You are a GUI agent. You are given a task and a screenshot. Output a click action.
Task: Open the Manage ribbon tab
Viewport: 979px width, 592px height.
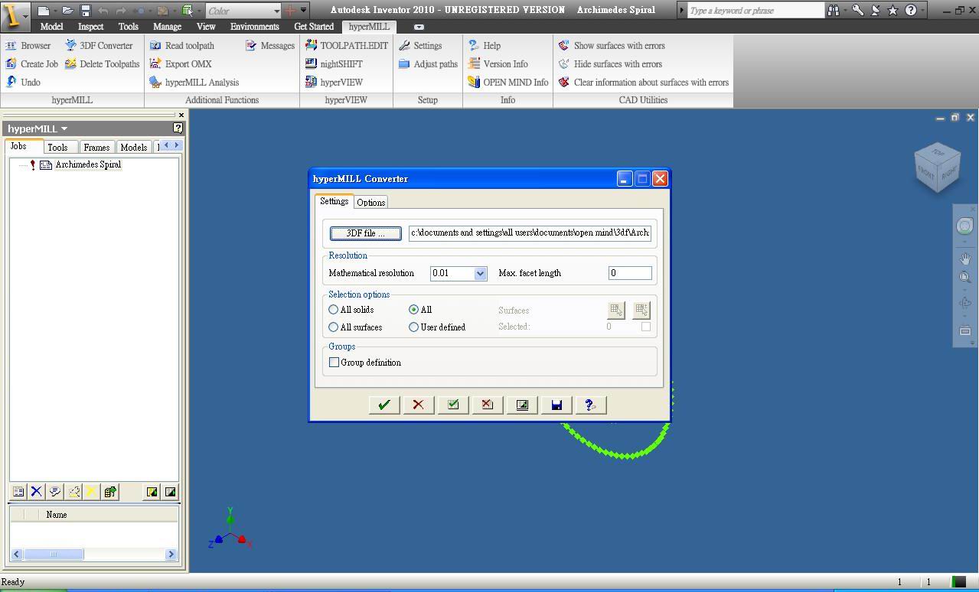coord(167,27)
